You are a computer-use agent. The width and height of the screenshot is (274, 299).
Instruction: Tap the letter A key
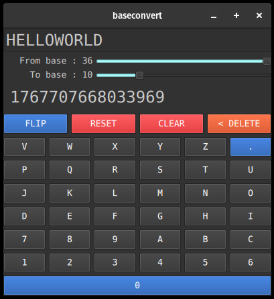[x=160, y=239]
